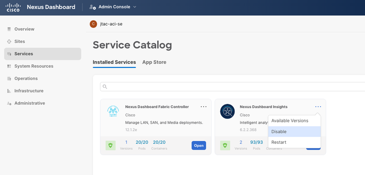This screenshot has height=175, width=365.
Task: Select Services in sidebar
Action: pos(43,54)
